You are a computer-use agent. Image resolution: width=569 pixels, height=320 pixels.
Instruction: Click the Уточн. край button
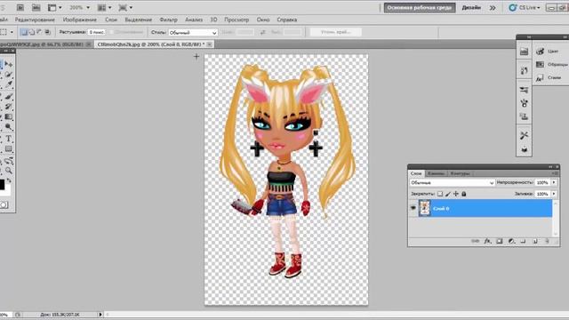336,32
